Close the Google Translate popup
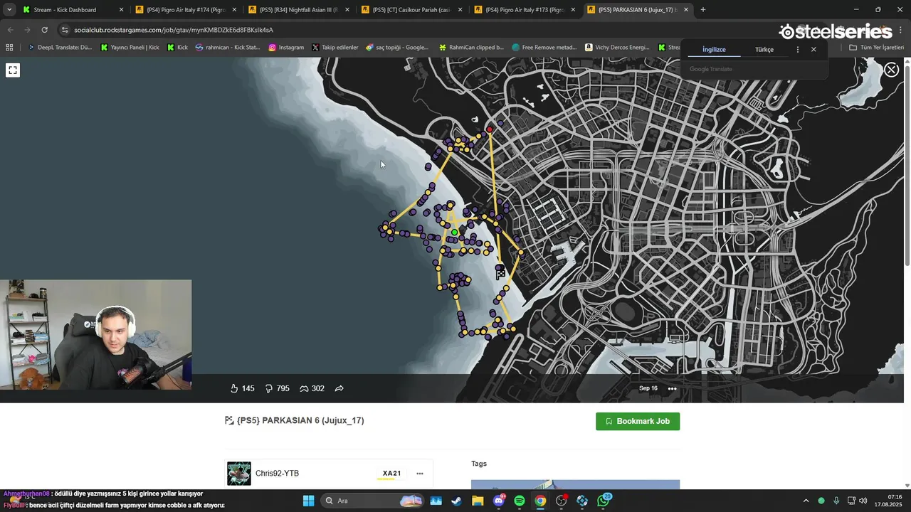Image resolution: width=911 pixels, height=512 pixels. [813, 50]
